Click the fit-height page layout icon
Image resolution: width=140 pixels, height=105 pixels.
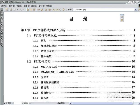50,10
